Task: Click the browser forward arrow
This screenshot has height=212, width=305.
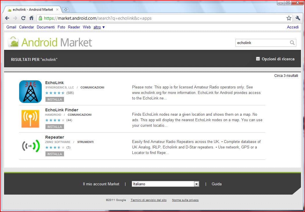Action: [15, 18]
